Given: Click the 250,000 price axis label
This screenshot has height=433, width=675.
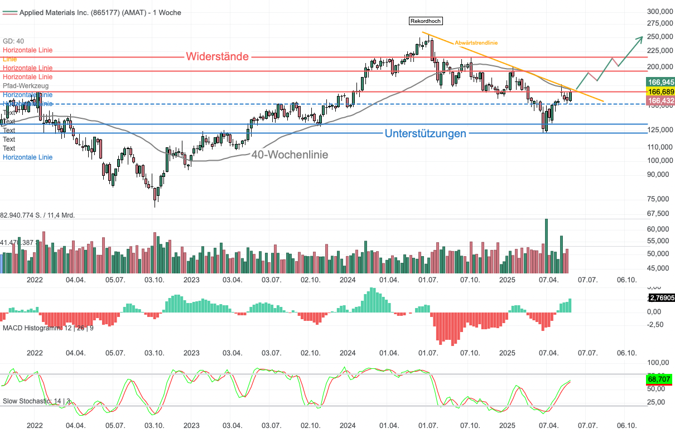Looking at the screenshot, I should point(661,37).
